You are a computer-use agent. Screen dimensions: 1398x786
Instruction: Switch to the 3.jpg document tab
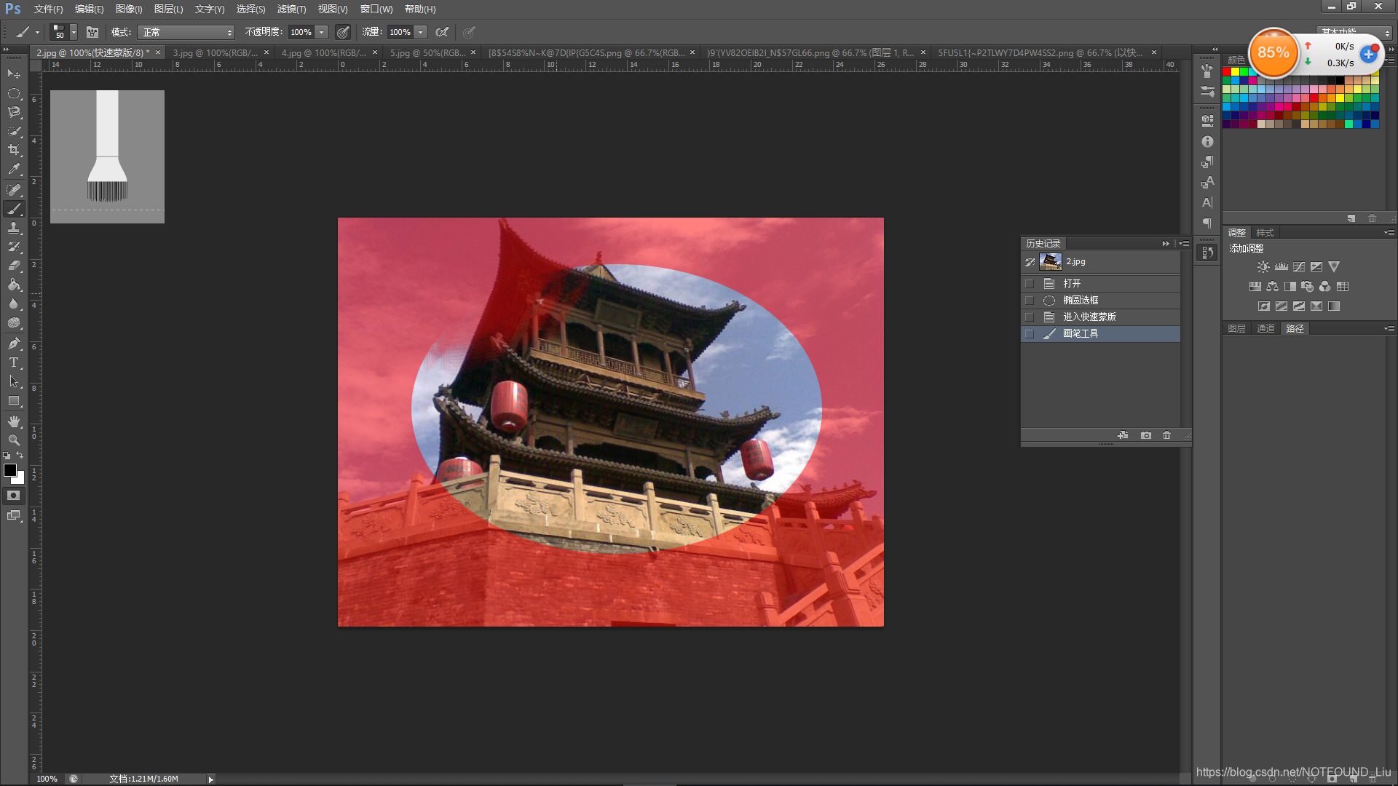[x=215, y=52]
